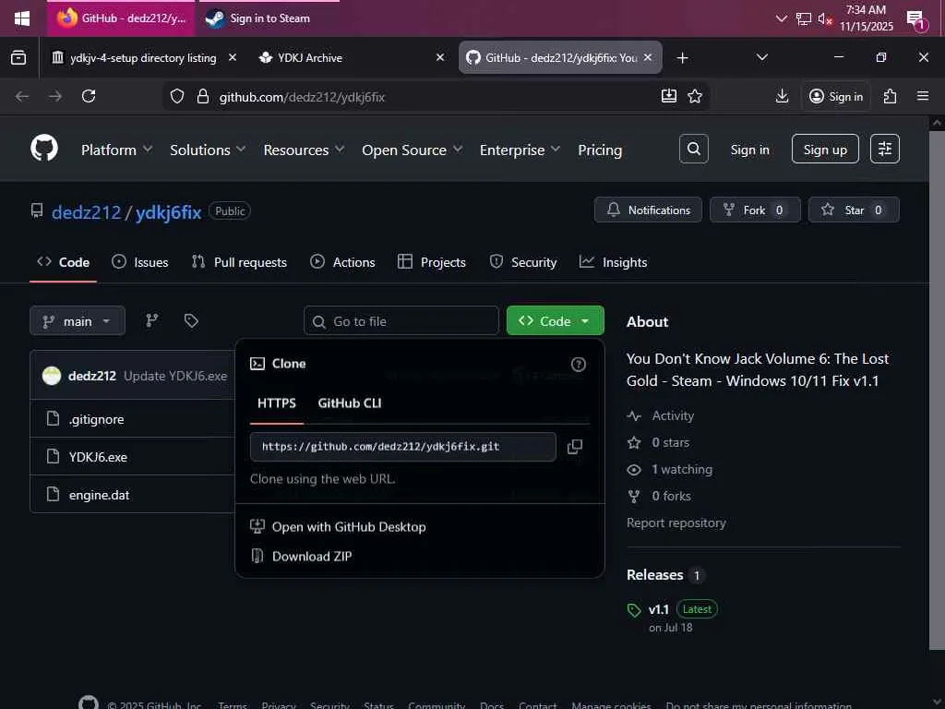Open the Insights tab
The height and width of the screenshot is (709, 945).
613,262
